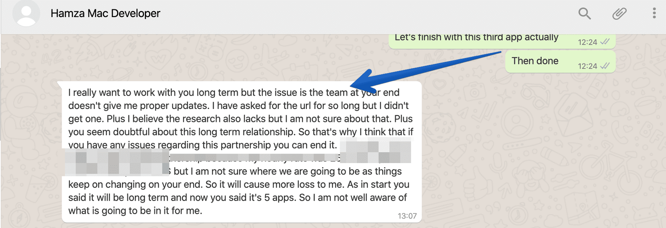The width and height of the screenshot is (666, 228).
Task: Click read receipt ticks on "Then done"
Action: coord(605,66)
